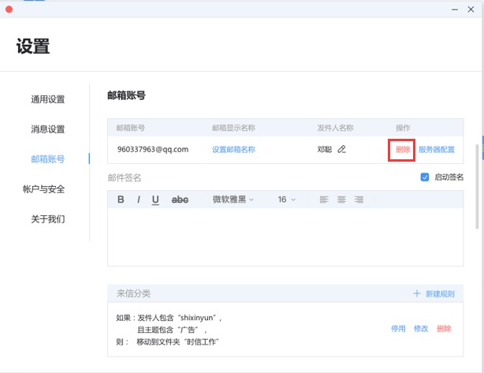The height and width of the screenshot is (373, 484).
Task: Click rule text 移动到文件夹 "时信工作"
Action: (x=177, y=341)
